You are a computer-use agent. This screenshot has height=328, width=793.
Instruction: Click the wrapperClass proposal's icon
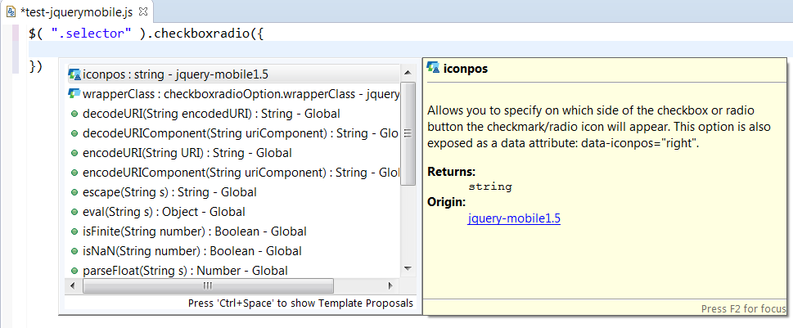click(x=74, y=93)
